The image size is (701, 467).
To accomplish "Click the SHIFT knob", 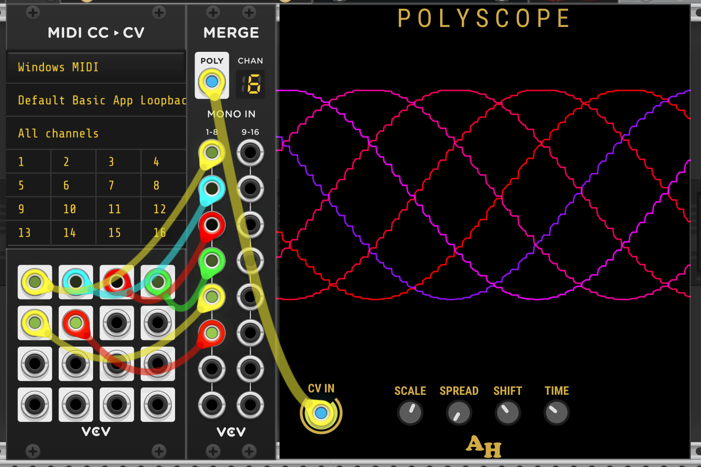I will pyautogui.click(x=508, y=412).
